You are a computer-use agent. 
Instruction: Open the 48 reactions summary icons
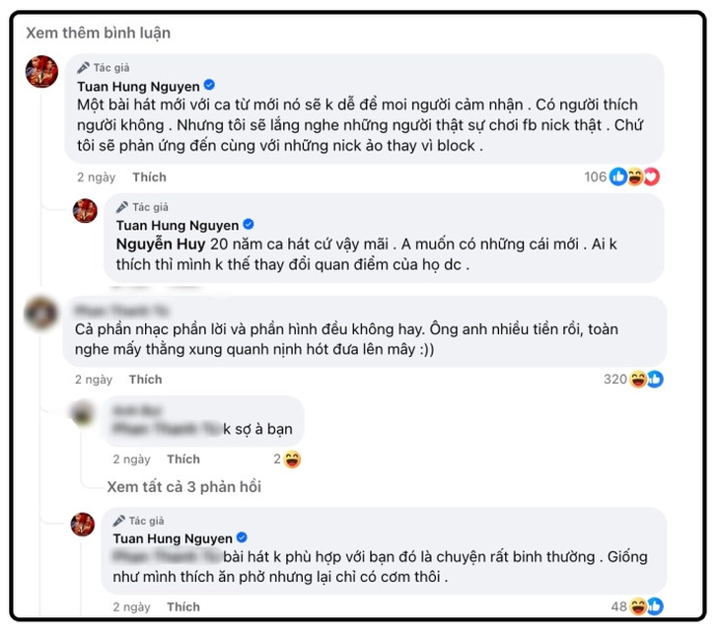click(637, 606)
